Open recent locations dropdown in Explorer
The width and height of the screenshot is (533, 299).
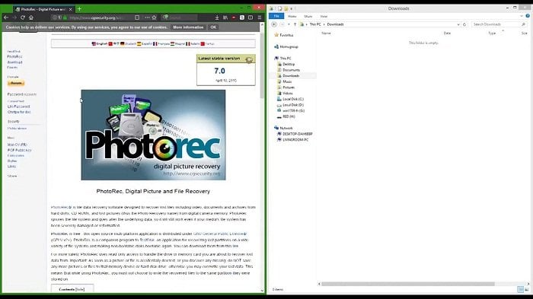pyautogui.click(x=289, y=24)
